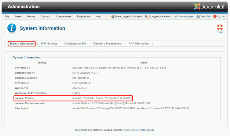Click the No messages envelope icon
Viewport: 230px width, 136px height.
pos(176,16)
